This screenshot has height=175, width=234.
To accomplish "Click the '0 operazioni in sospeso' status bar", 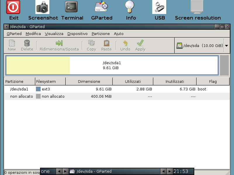I will click(x=22, y=172).
